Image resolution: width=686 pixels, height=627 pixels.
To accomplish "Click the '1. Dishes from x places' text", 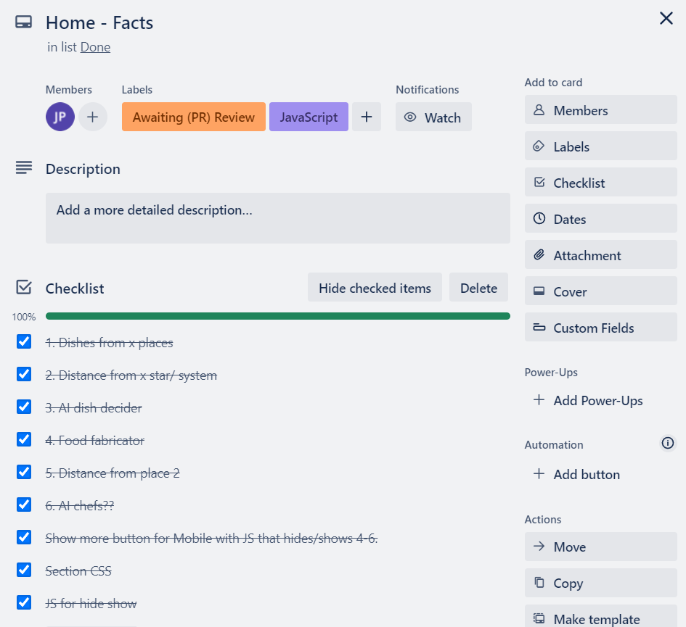I will tap(110, 343).
